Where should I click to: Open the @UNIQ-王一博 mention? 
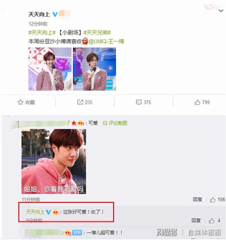coord(106,42)
